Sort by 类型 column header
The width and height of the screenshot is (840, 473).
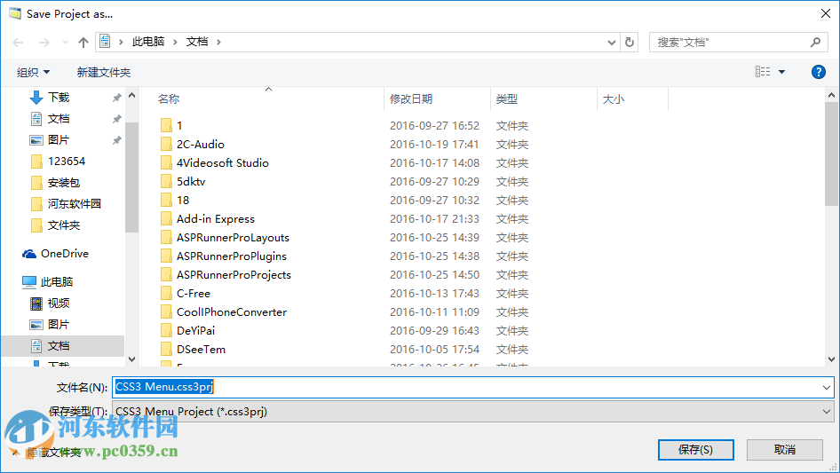click(506, 99)
